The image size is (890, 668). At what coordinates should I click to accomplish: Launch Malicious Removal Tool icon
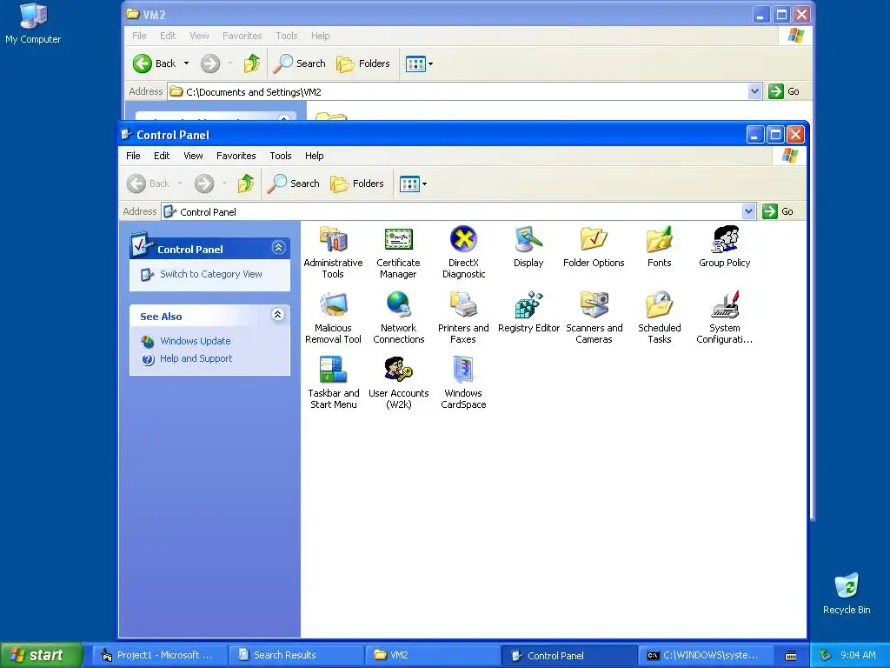point(333,317)
